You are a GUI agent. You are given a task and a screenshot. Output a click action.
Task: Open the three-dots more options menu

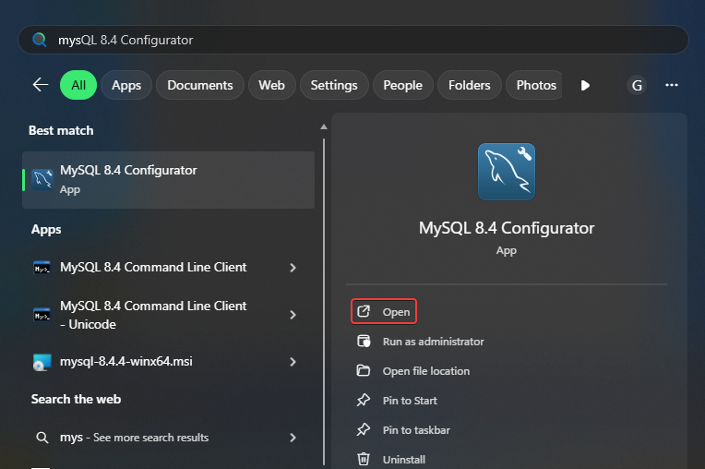click(x=672, y=85)
